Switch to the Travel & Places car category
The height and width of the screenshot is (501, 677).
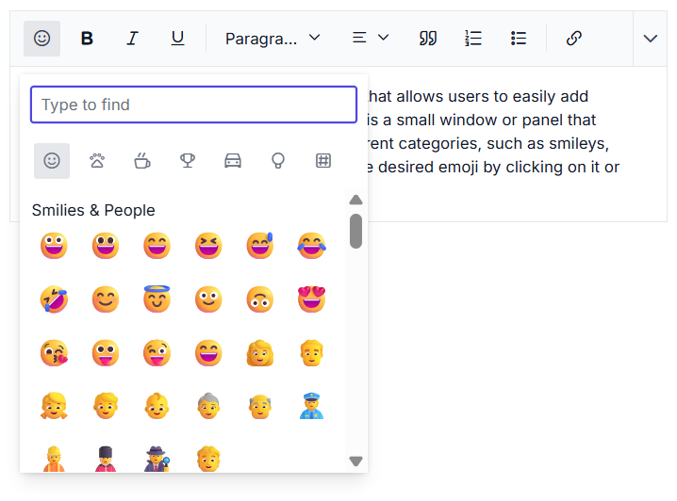(x=233, y=161)
